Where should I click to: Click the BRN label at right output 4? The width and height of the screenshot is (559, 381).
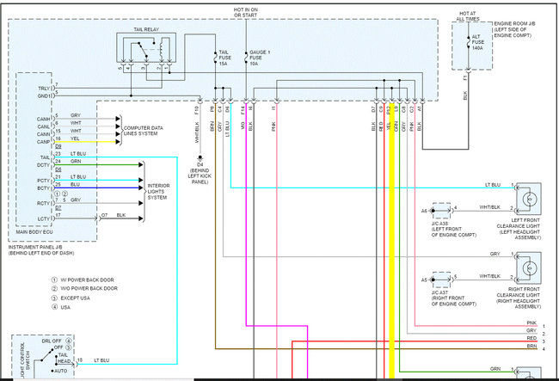[x=531, y=346]
